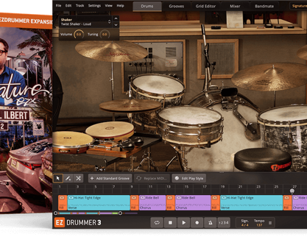Switch to the Grooves tab
Screen dimensions: 307x245
coord(176,6)
